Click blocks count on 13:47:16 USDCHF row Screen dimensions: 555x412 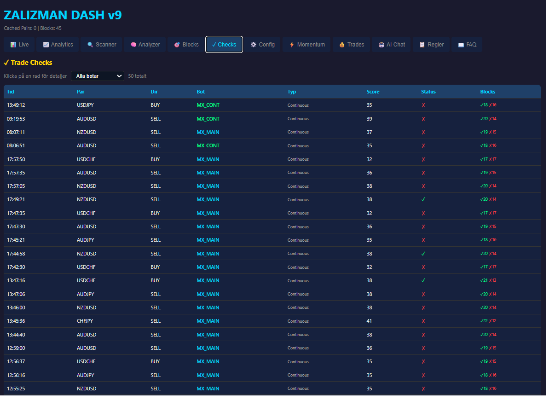(x=488, y=280)
